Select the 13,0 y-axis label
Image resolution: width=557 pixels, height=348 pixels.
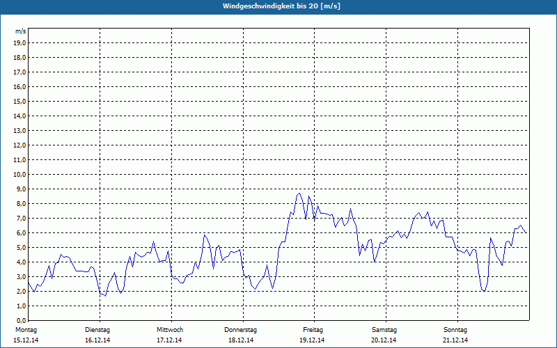point(19,131)
